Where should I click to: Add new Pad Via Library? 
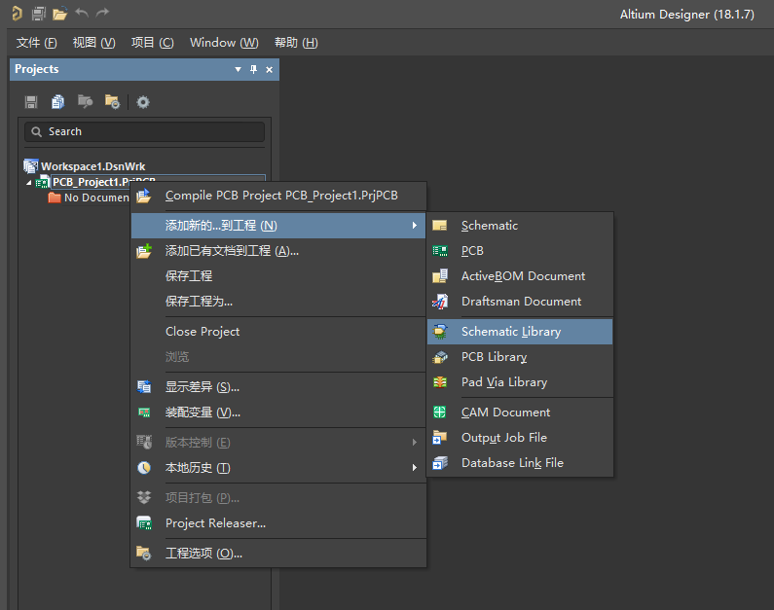click(520, 382)
